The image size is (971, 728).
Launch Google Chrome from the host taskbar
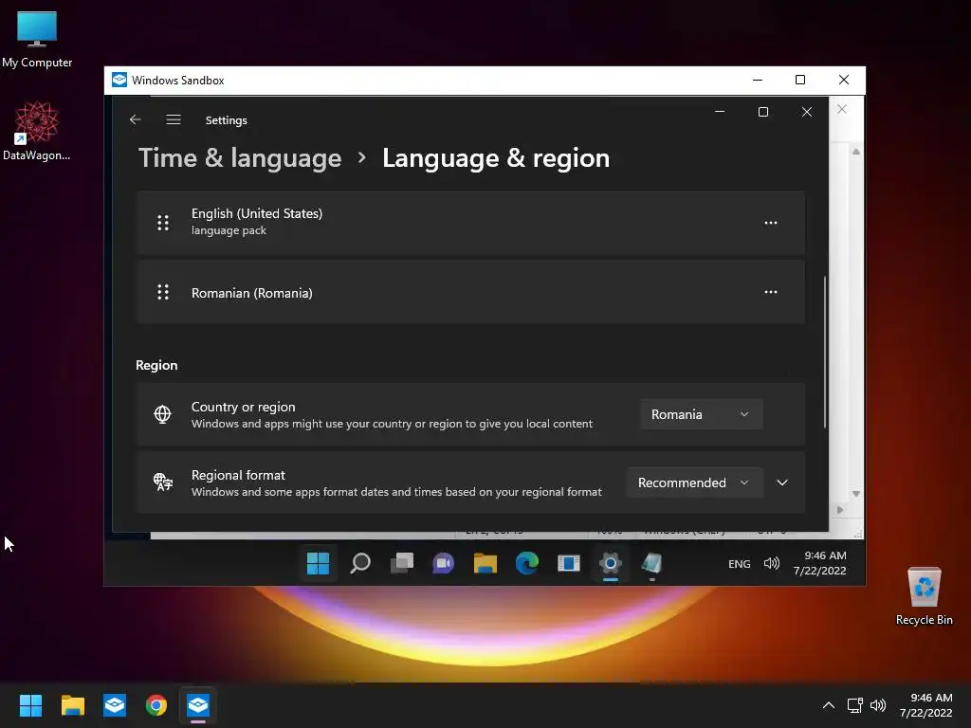click(156, 705)
